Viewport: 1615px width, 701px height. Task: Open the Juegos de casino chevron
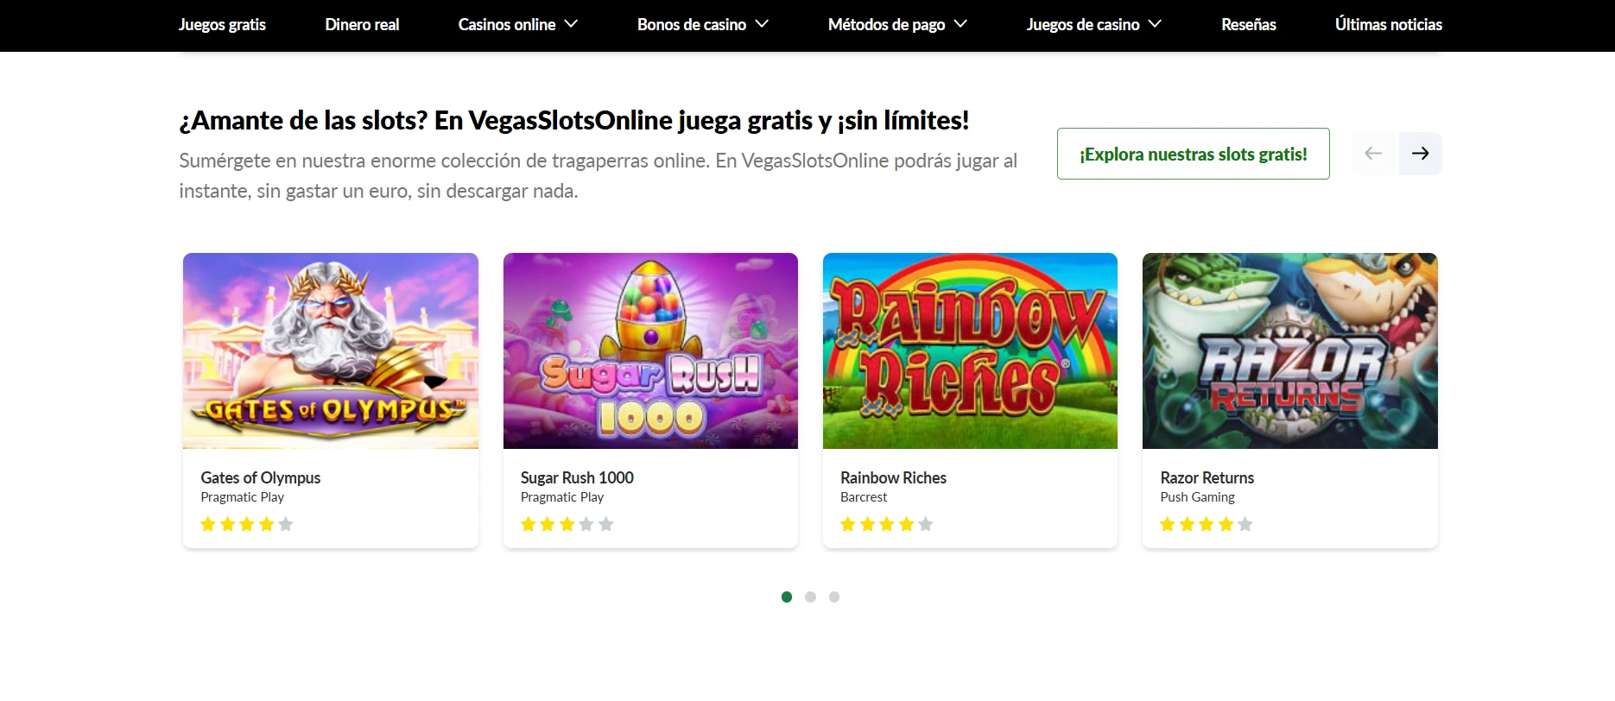pyautogui.click(x=1155, y=24)
